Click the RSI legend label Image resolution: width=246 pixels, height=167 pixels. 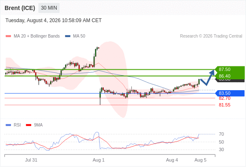(x=17, y=125)
